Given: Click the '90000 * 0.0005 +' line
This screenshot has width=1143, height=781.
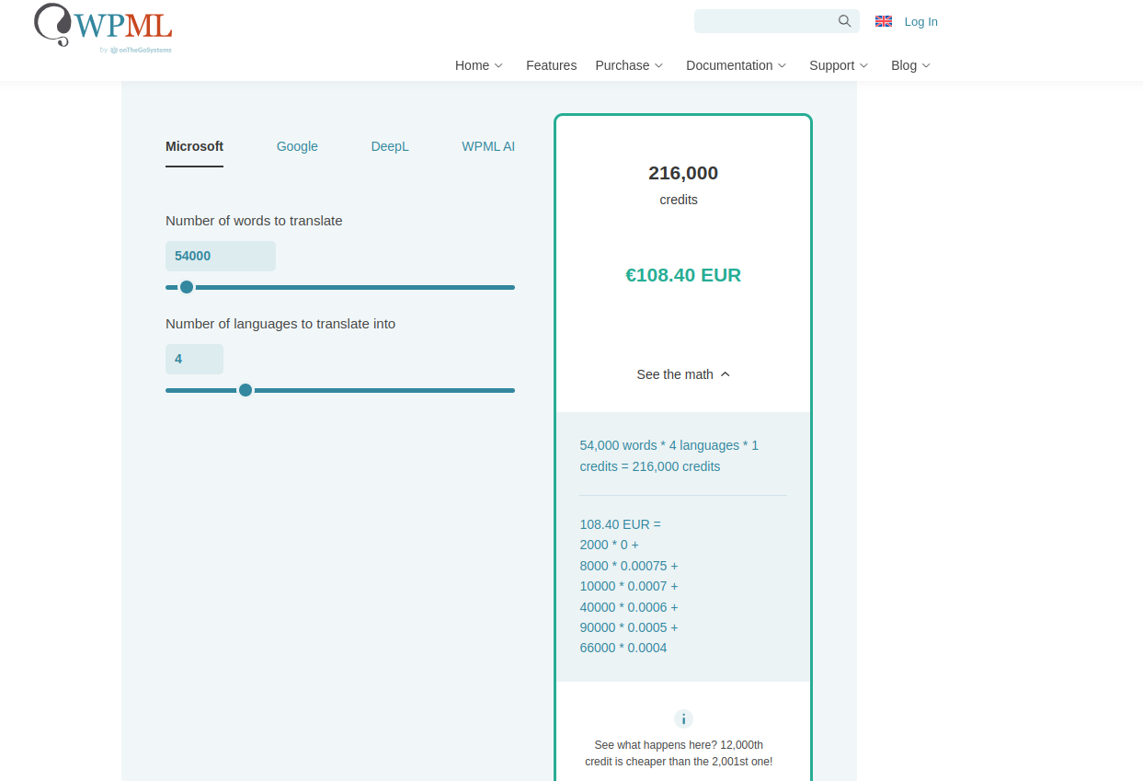Looking at the screenshot, I should [629, 627].
